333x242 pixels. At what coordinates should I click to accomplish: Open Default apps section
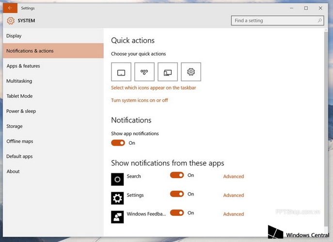(53, 156)
